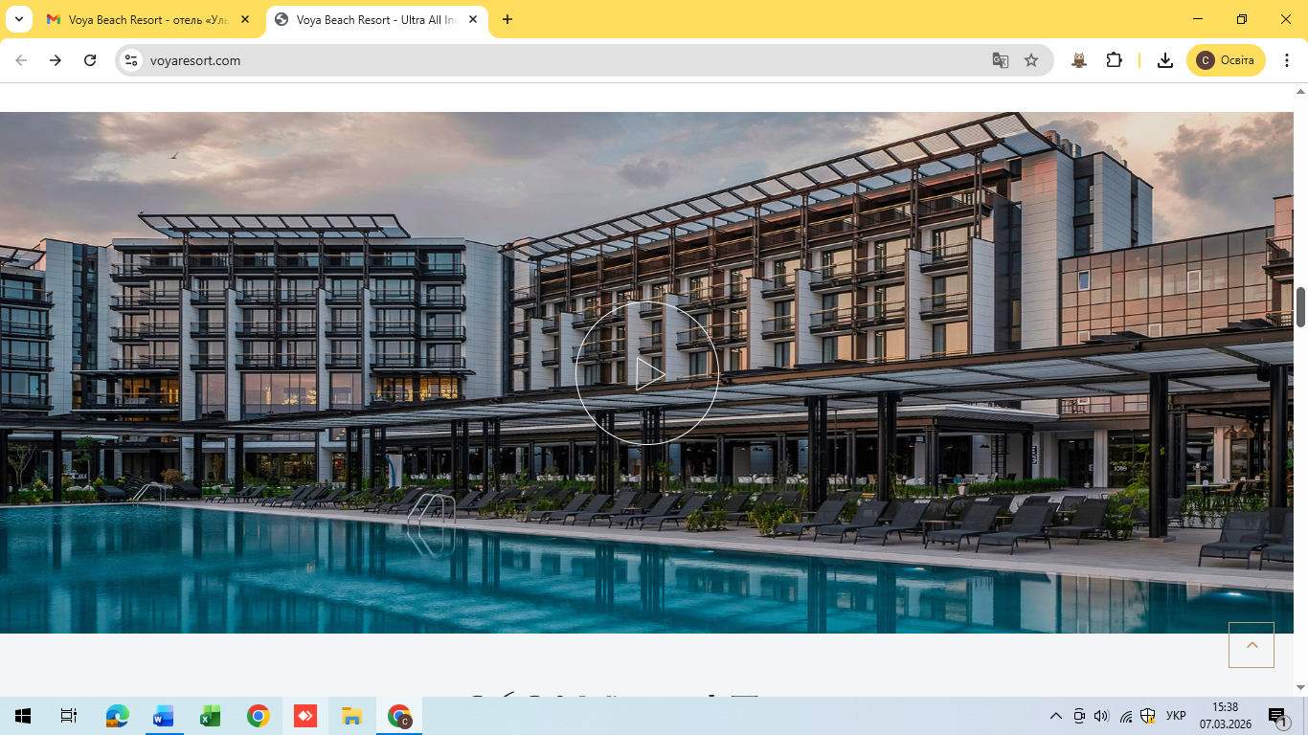The width and height of the screenshot is (1308, 735).
Task: Click the page vertical scrollbar thumb
Action: click(x=1301, y=306)
